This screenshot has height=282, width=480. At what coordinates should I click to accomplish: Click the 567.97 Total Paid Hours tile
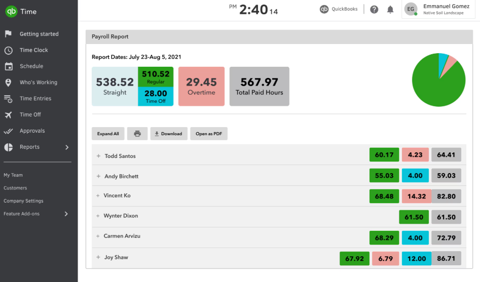pos(260,86)
